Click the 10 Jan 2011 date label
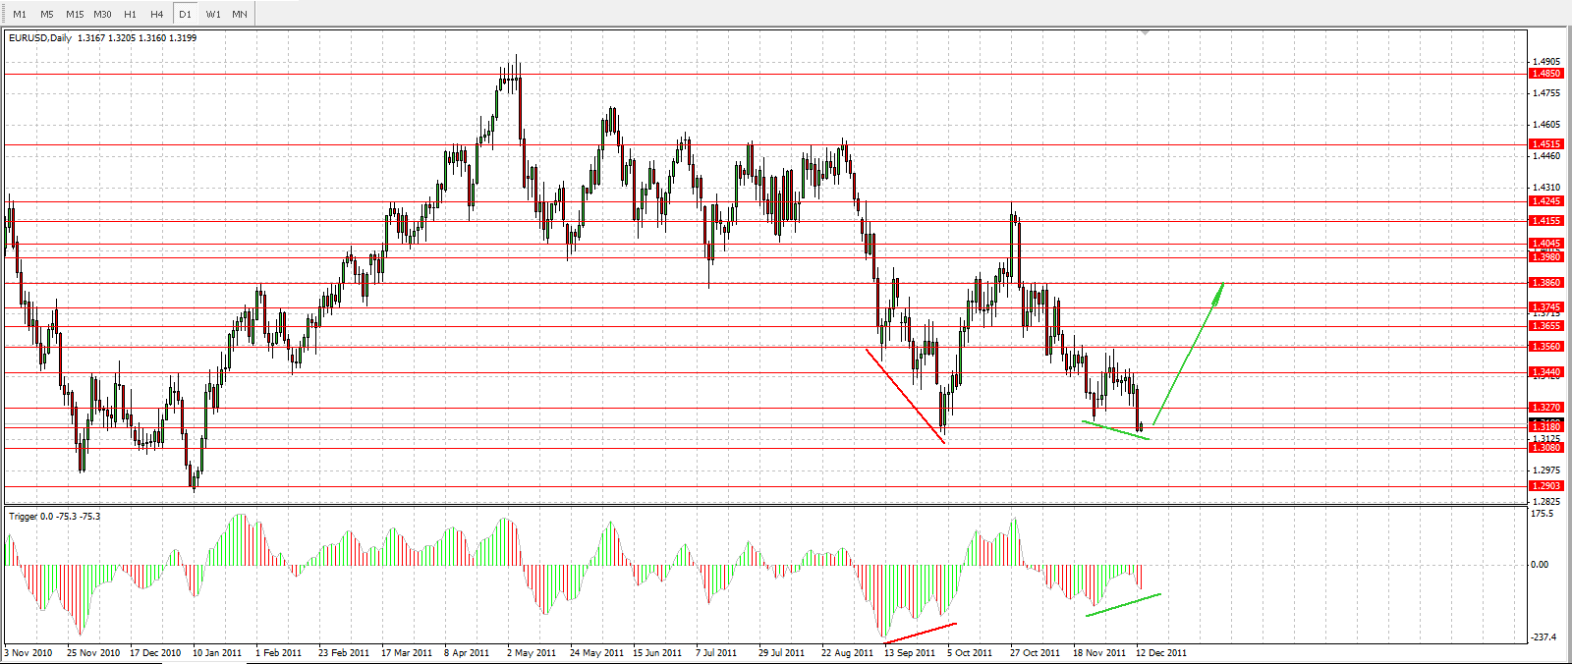 [x=217, y=653]
